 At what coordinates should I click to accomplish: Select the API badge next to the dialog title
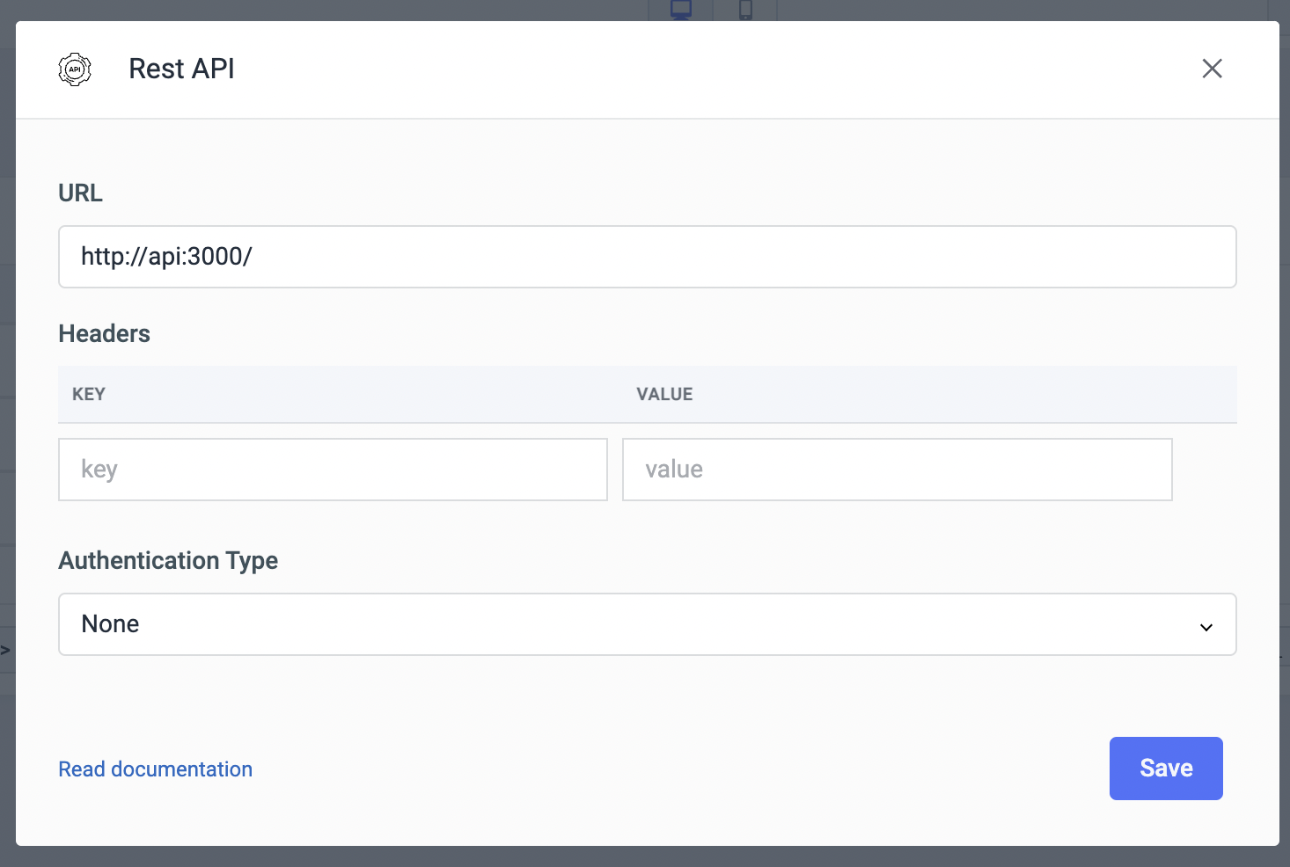75,69
